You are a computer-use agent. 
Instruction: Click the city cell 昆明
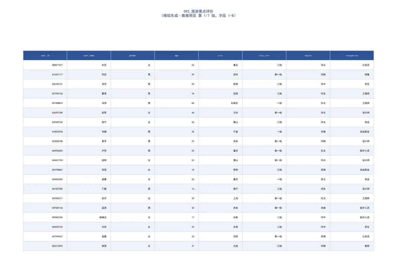tap(221, 84)
